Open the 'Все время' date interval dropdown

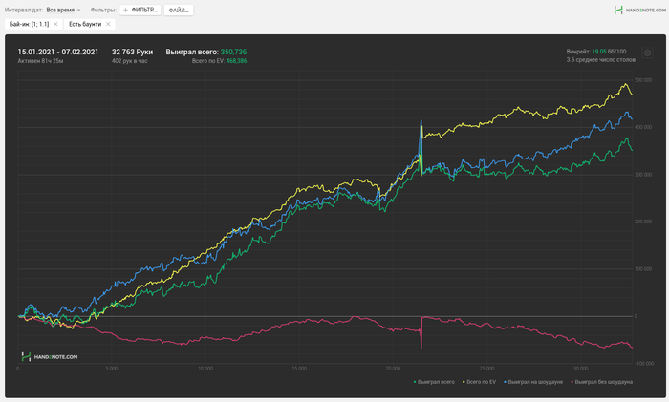coord(63,10)
